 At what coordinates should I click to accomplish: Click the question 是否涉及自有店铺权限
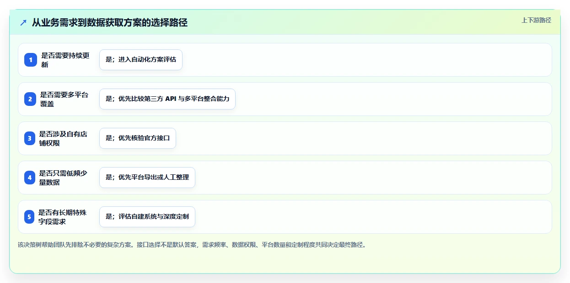[63, 138]
